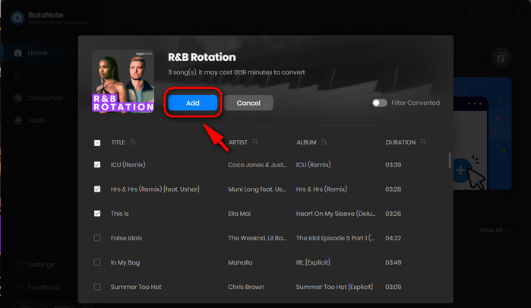Check the In My Bag checkbox
Screen dimensions: 531x308
(97, 262)
